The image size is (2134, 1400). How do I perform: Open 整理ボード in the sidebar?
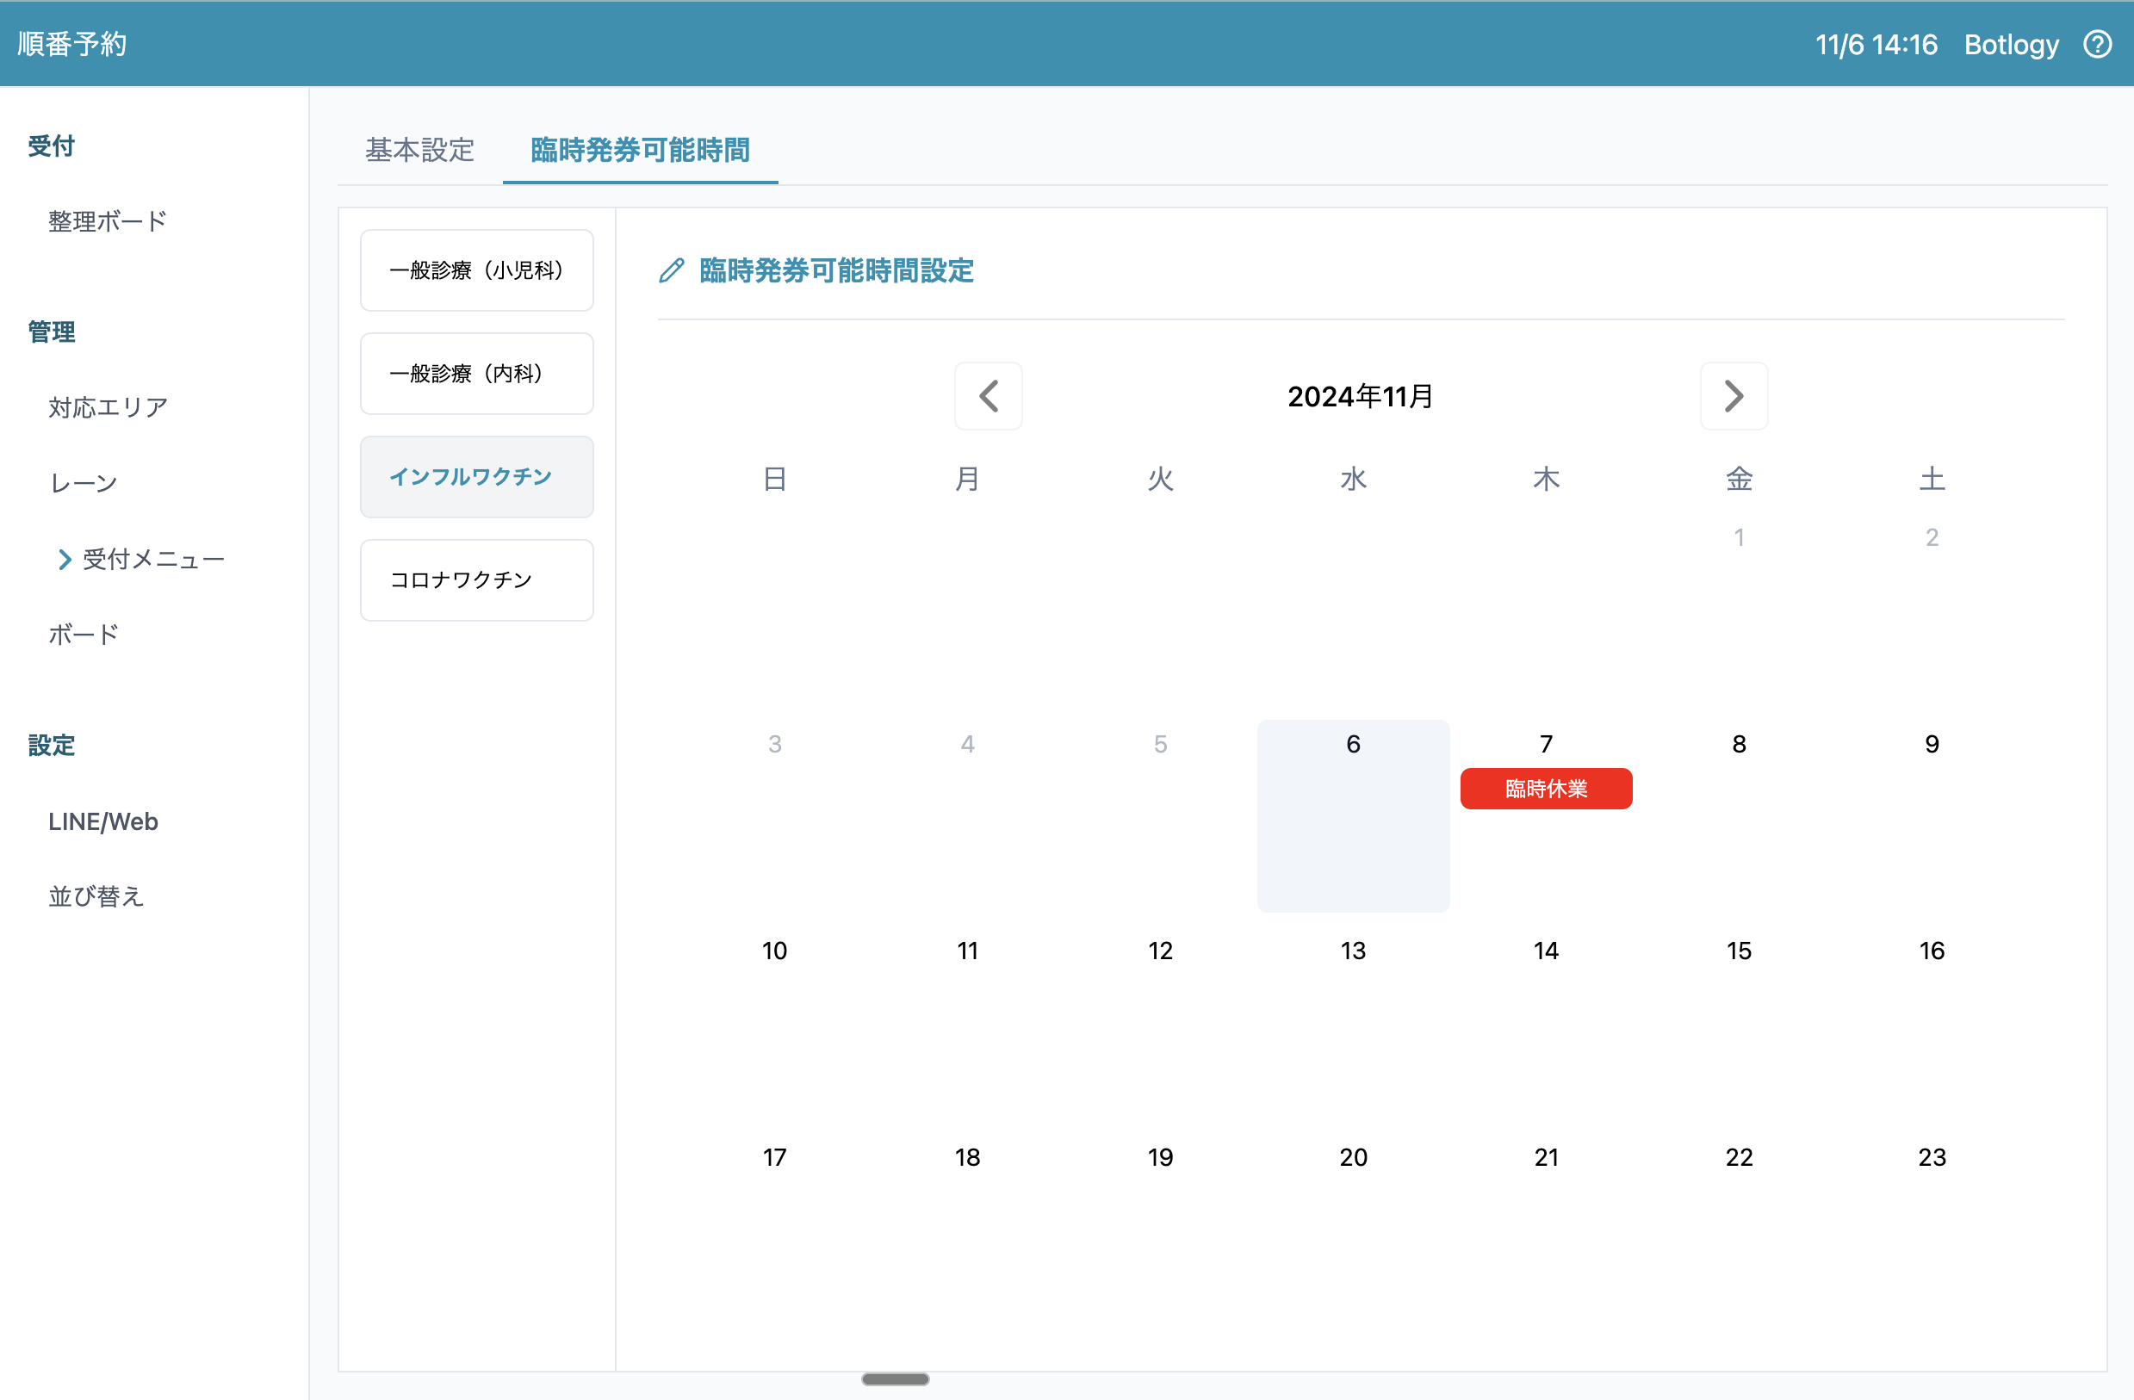(x=108, y=221)
